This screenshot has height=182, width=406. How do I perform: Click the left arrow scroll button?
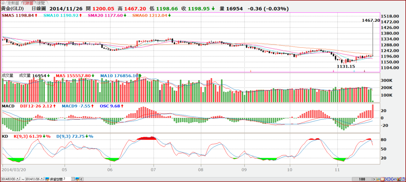tap(81, 179)
